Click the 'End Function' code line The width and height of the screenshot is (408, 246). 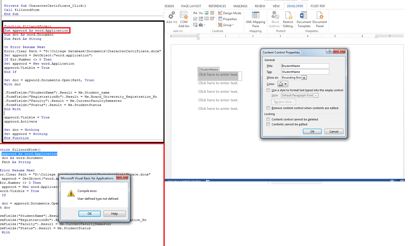point(17,138)
